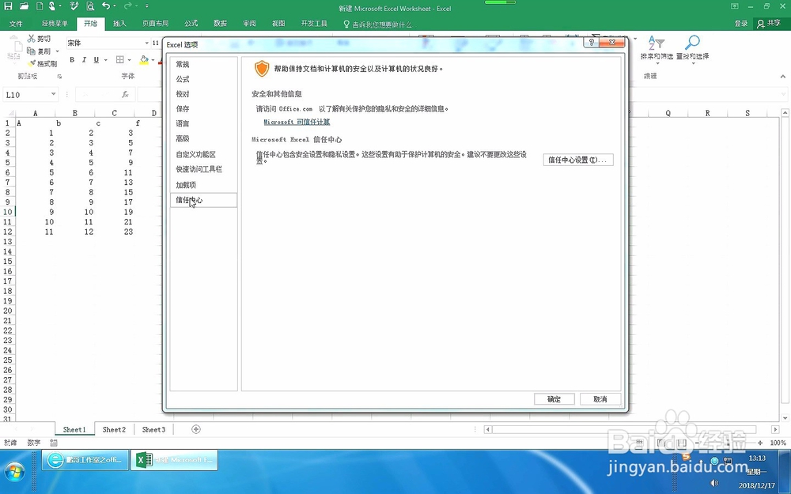Click the spelling check icon in quick access toolbar
The image size is (791, 494).
[74, 6]
